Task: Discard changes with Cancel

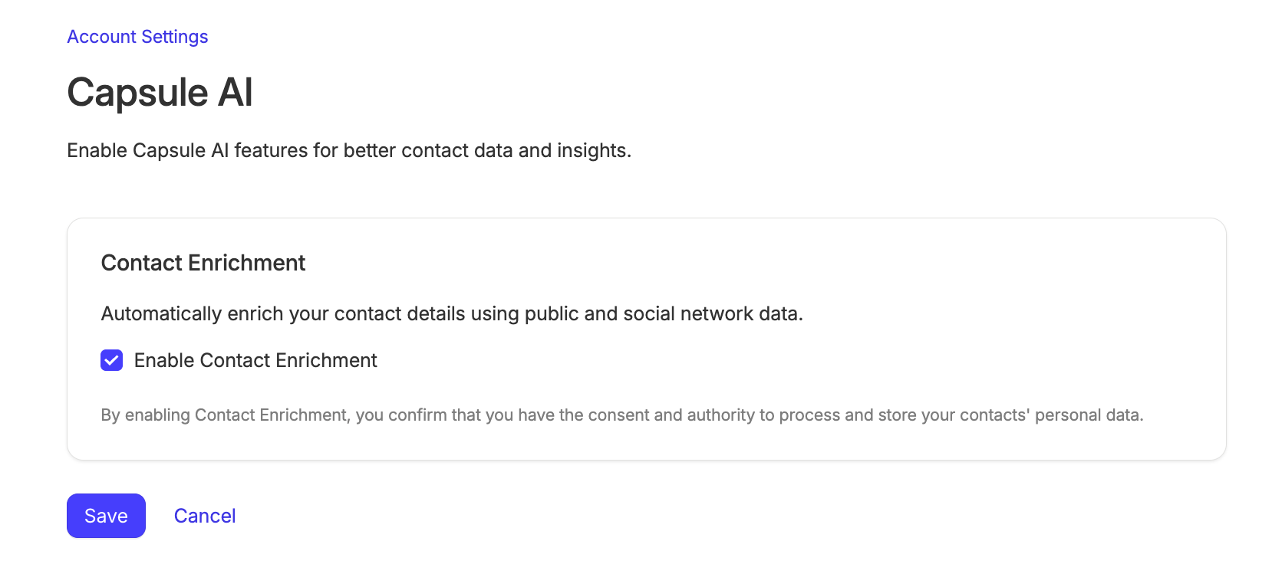Action: pos(205,516)
